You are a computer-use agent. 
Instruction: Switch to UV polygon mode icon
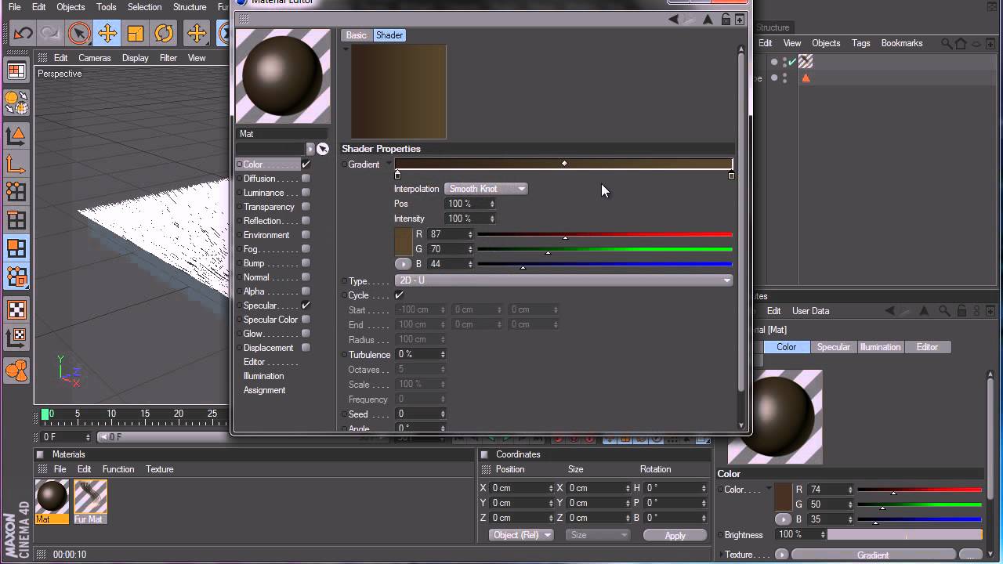(16, 277)
